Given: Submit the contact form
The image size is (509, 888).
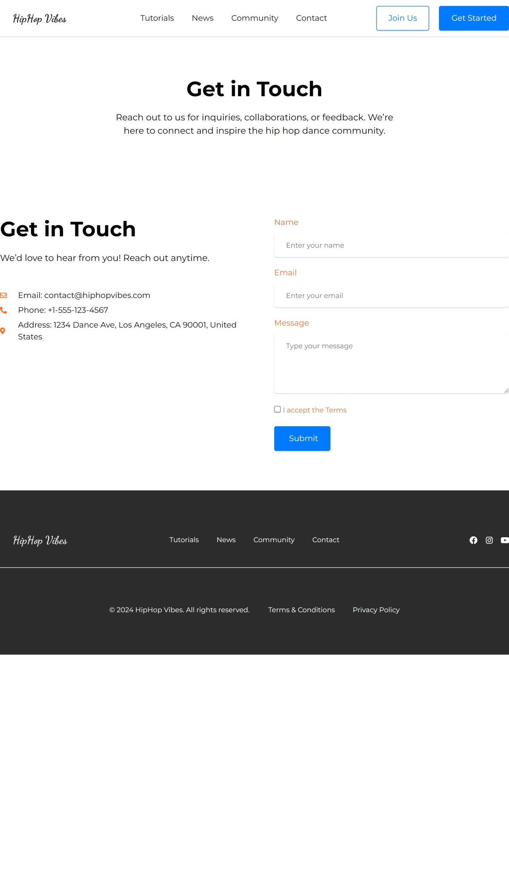Looking at the screenshot, I should (x=302, y=438).
